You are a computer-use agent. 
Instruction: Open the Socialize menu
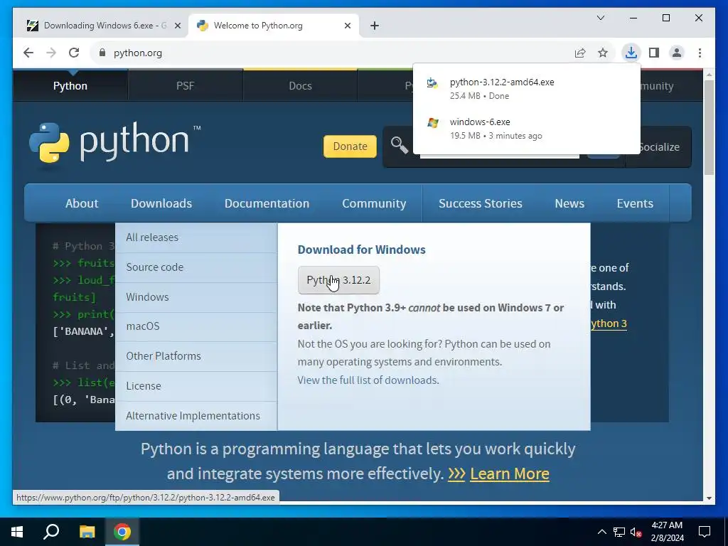click(x=658, y=147)
